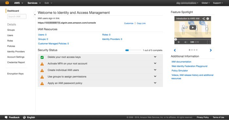This screenshot has height=120, width=229.
Task: Go to next Feature Spotlight item
Action: coord(211,50)
